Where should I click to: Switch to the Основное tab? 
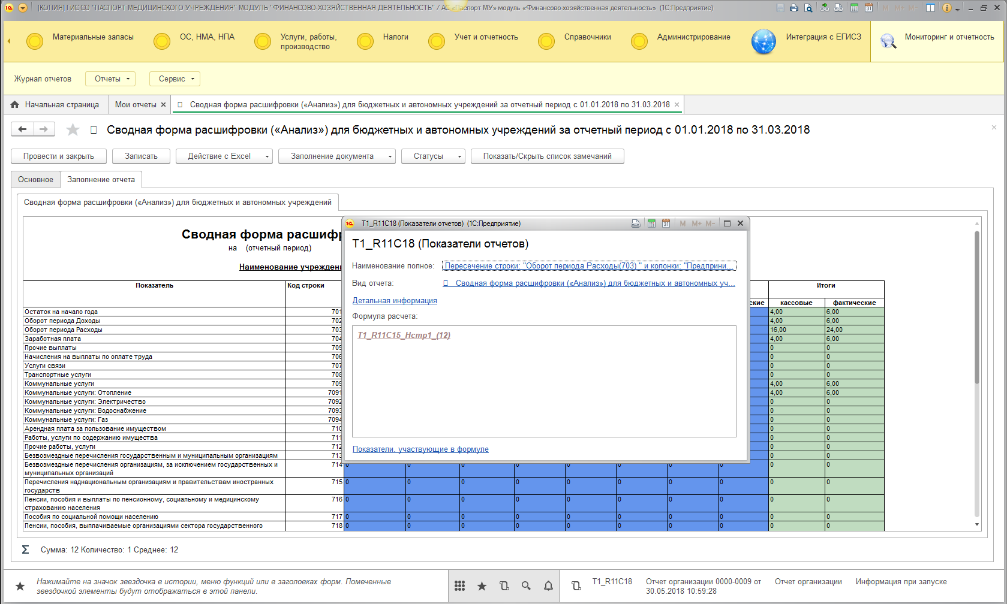[35, 179]
